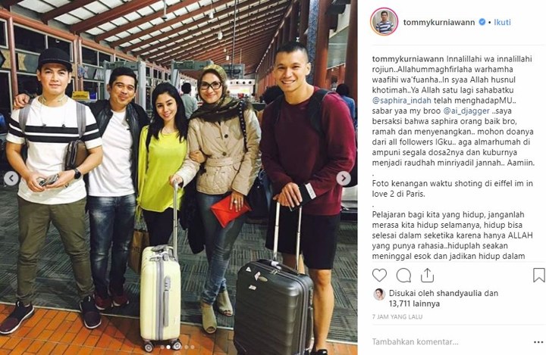This screenshot has height=355, width=546.
Task: Select the first carousel indicator dot
Action: tap(162, 347)
